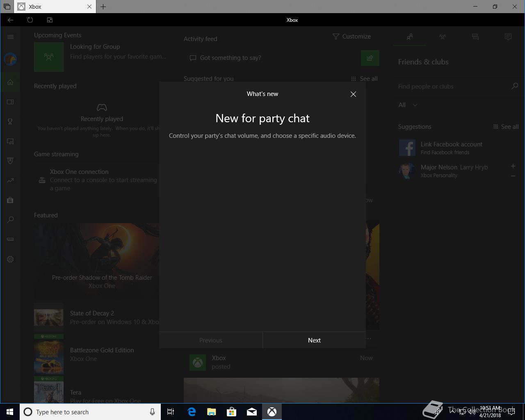The width and height of the screenshot is (525, 420).
Task: Open the tab set-aside icon
Action: pyautogui.click(x=7, y=7)
